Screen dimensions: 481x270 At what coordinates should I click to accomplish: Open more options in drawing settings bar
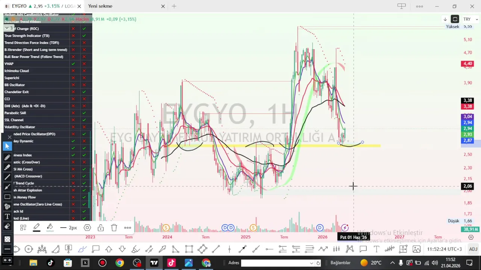point(127,228)
